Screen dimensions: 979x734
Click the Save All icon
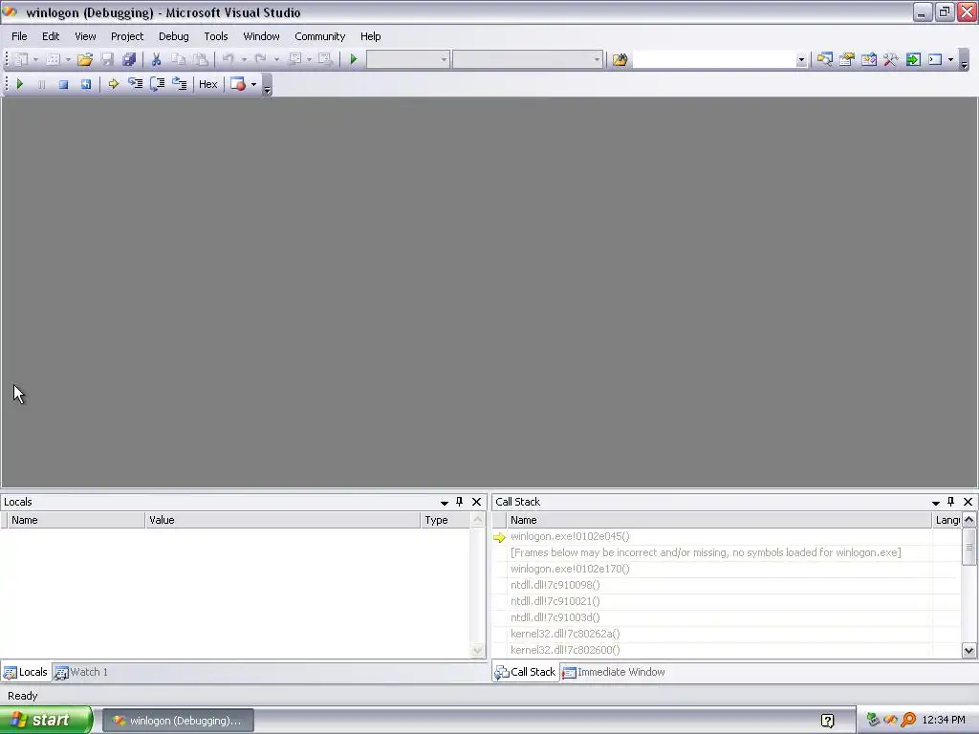pos(129,59)
